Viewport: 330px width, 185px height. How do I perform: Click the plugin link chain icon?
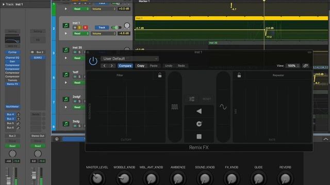(x=306, y=66)
